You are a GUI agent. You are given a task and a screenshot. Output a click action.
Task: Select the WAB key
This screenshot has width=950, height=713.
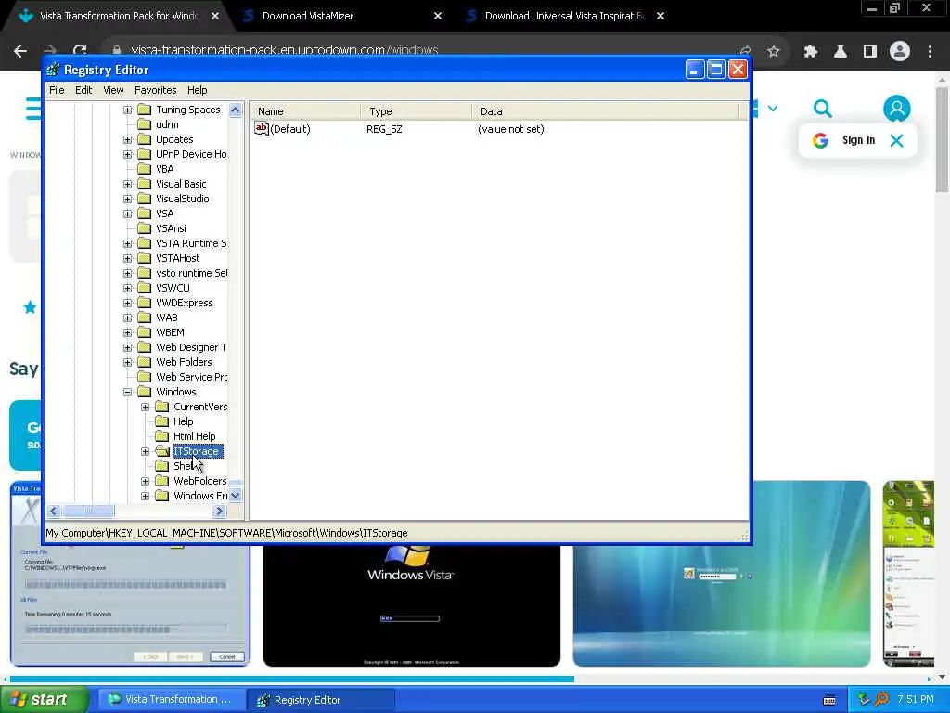click(x=167, y=318)
